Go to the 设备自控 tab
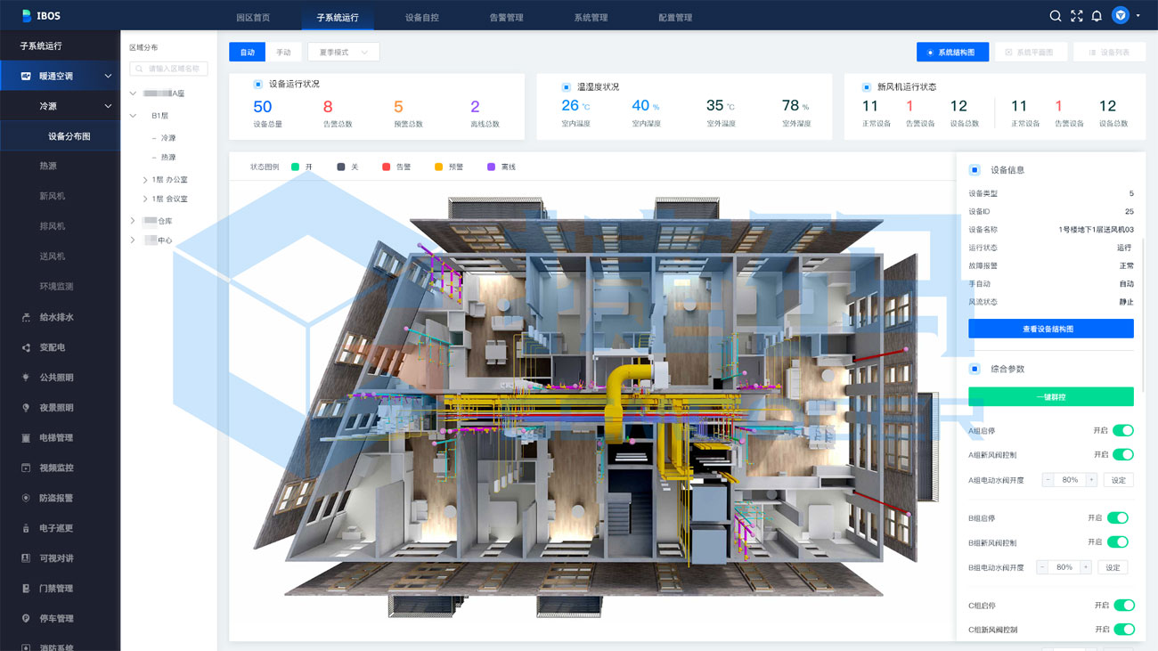The image size is (1158, 651). [x=421, y=17]
